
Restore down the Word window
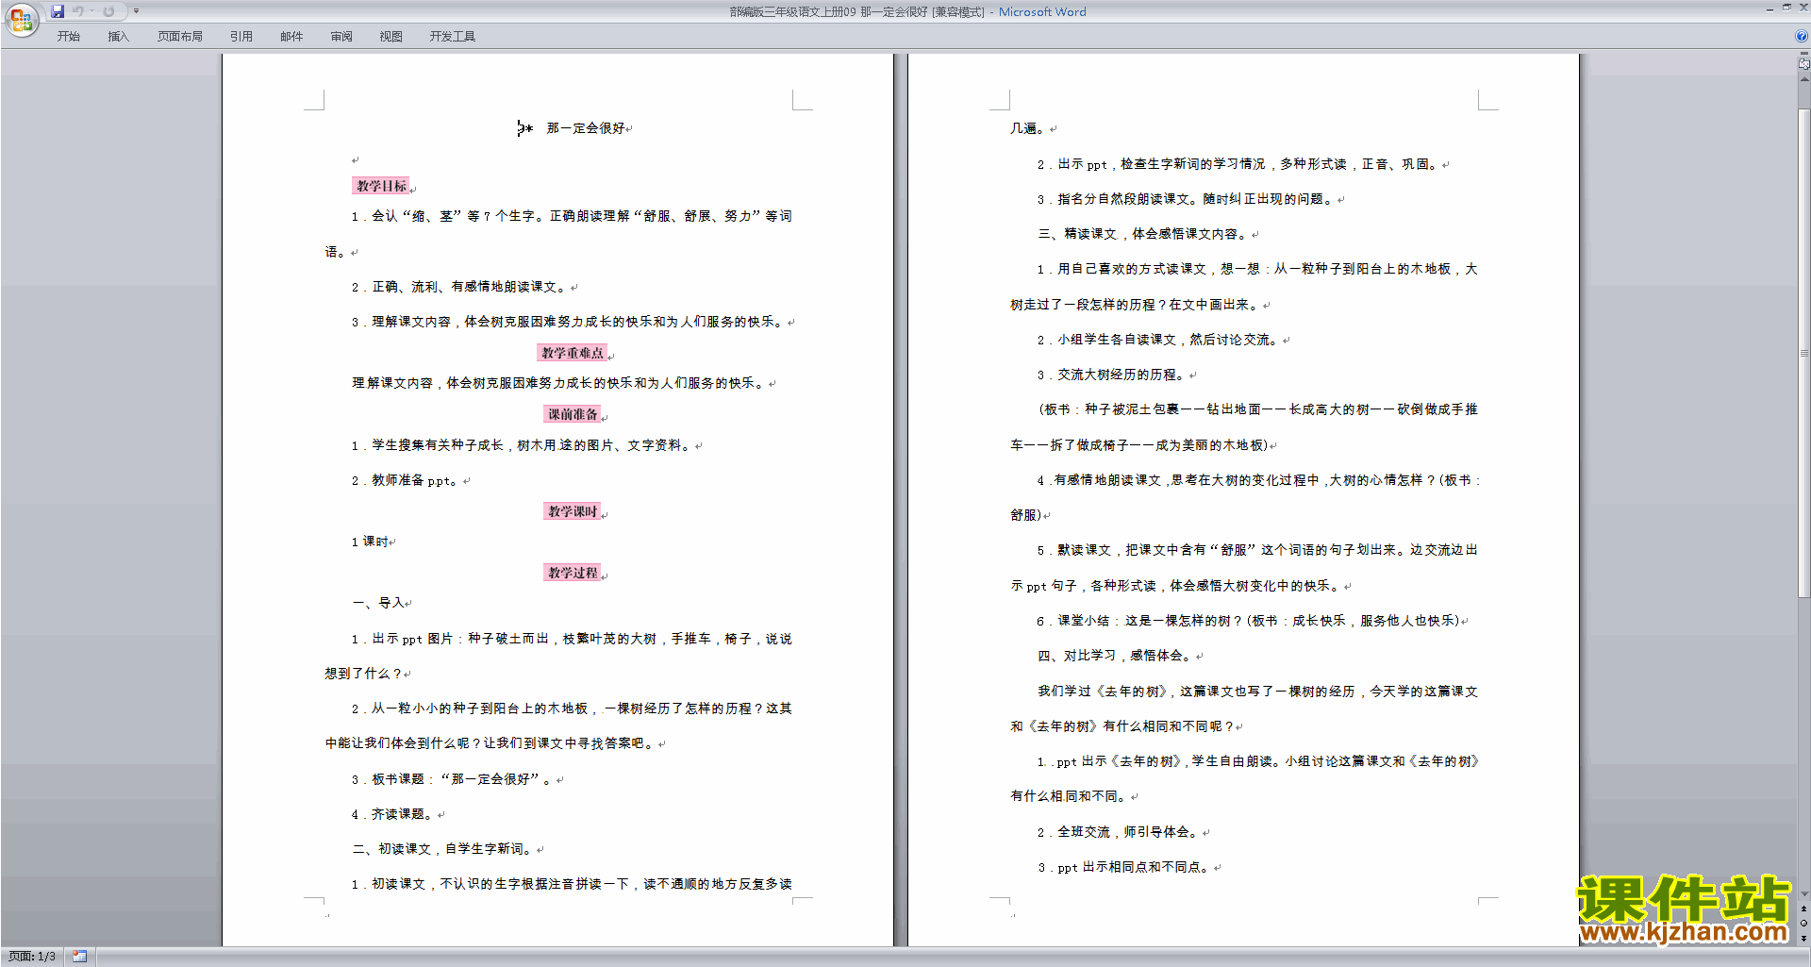1786,8
